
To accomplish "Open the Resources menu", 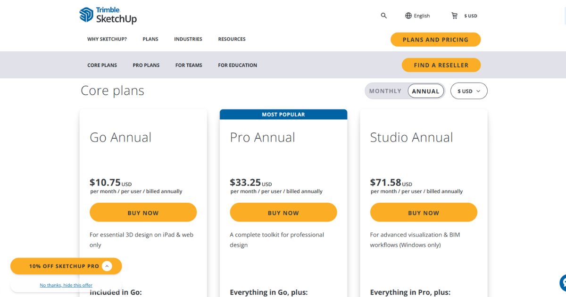I will tap(232, 39).
